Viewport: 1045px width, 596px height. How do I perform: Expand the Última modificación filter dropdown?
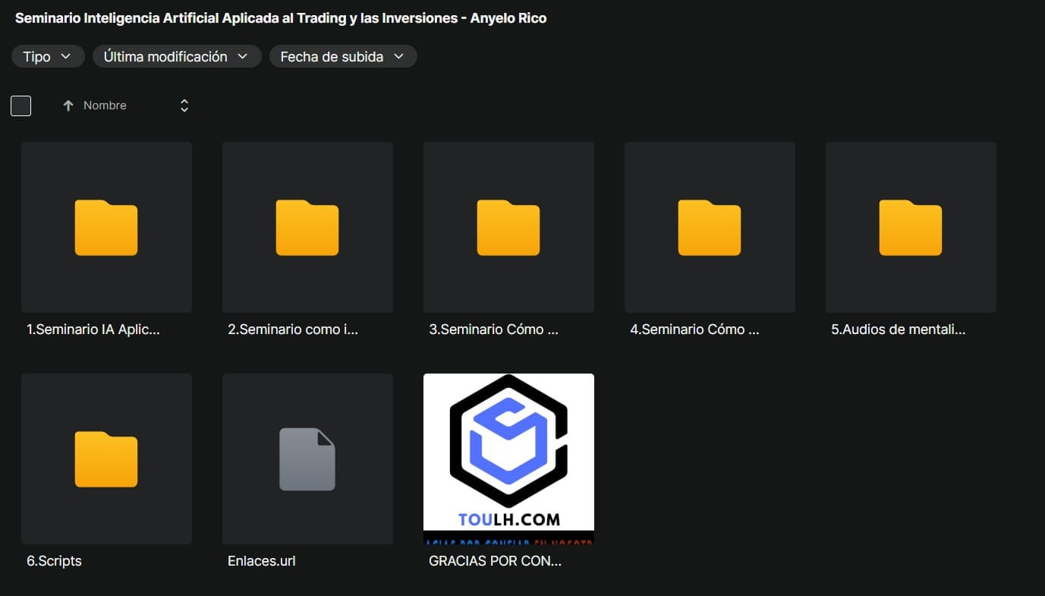[176, 57]
